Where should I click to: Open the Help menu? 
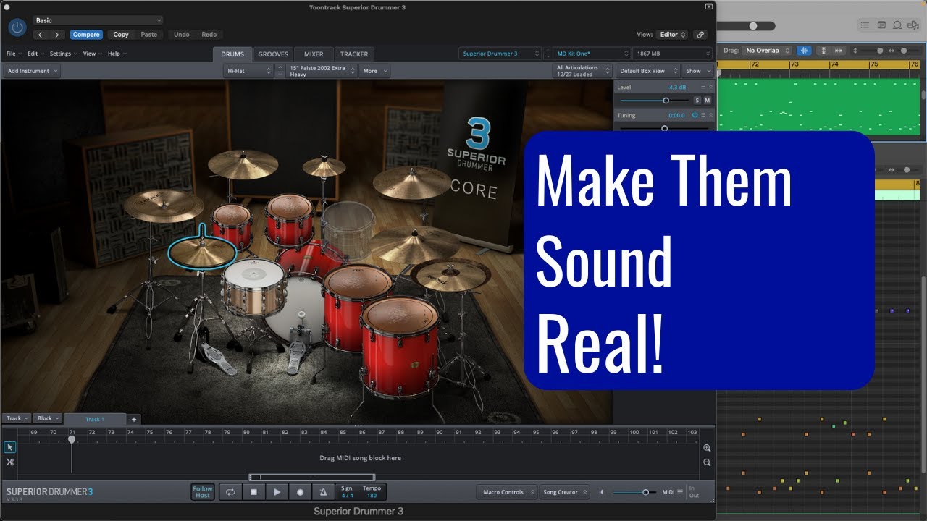pos(117,54)
